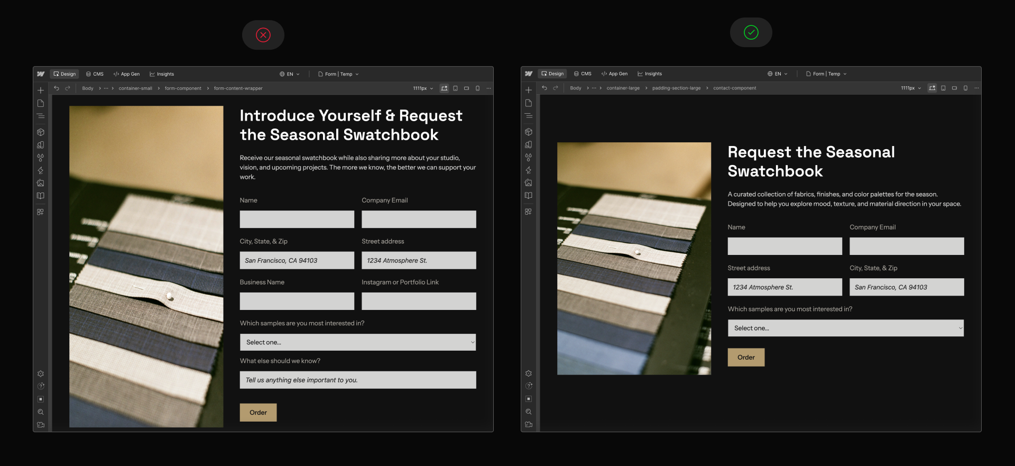Viewport: 1015px width, 466px height.
Task: Open the Settings gear in left window sidebar
Action: click(x=41, y=374)
